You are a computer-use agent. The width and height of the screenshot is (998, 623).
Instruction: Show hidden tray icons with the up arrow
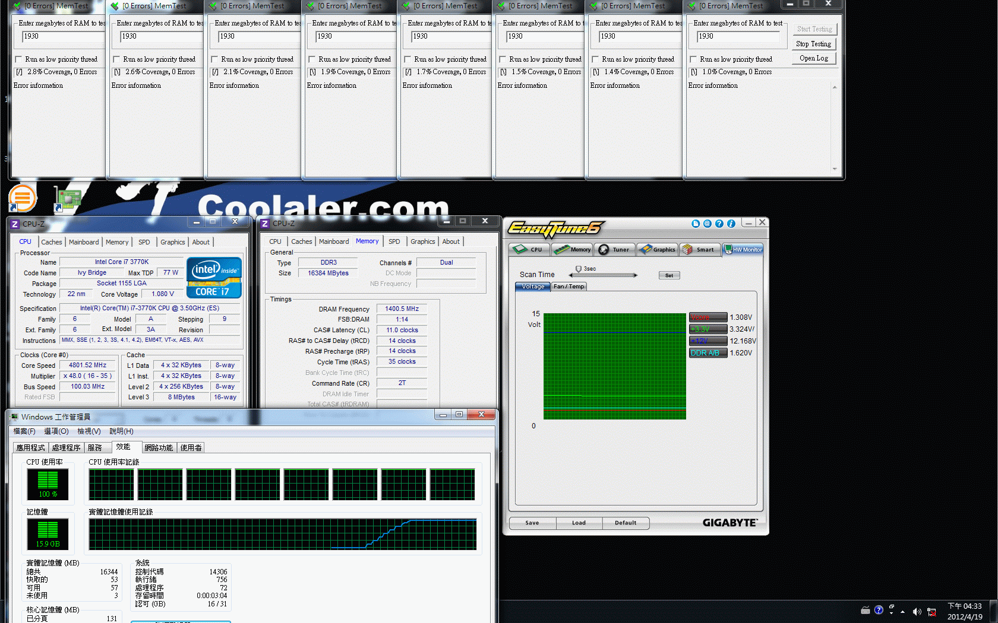tap(903, 612)
